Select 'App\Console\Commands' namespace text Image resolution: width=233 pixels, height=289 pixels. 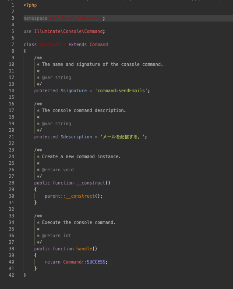76,18
